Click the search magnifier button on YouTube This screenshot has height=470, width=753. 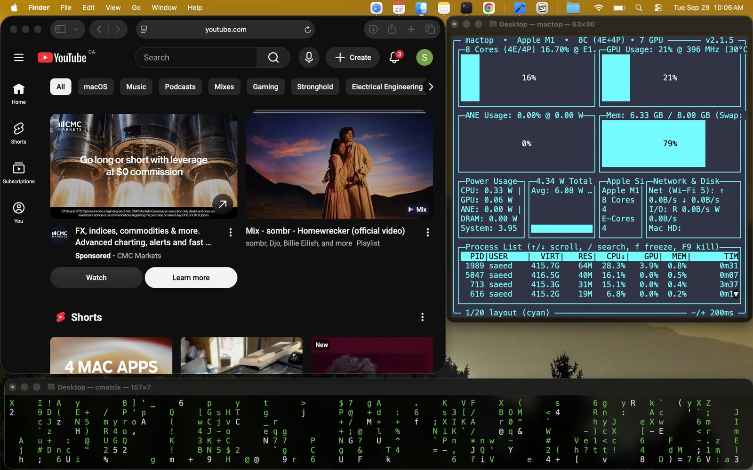(x=273, y=57)
